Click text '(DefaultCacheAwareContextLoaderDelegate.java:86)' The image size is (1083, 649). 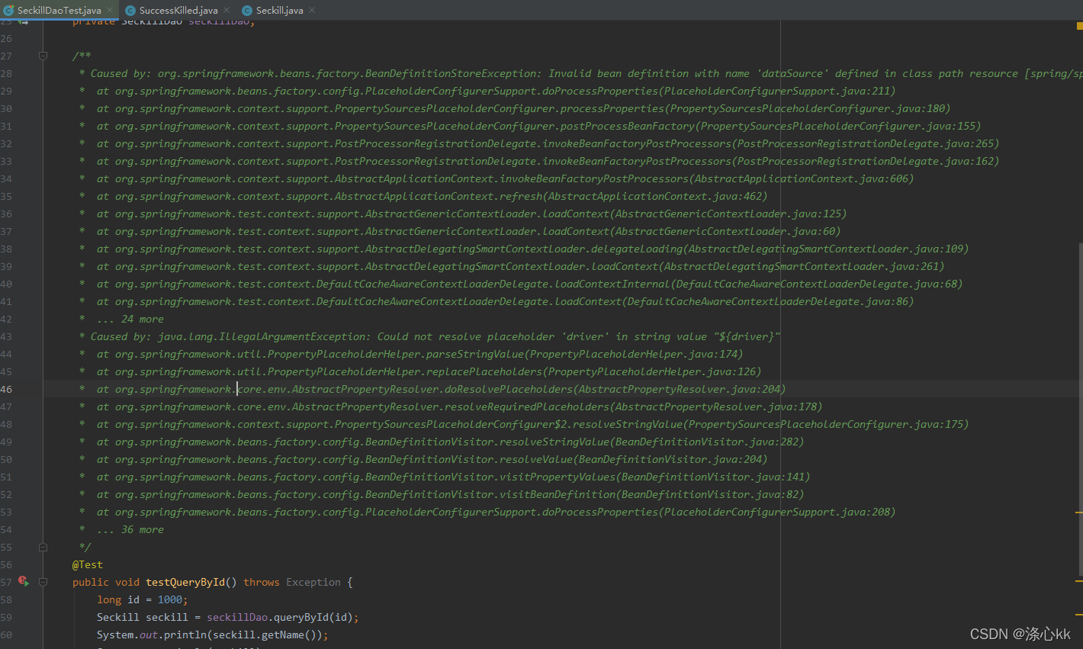tap(768, 301)
